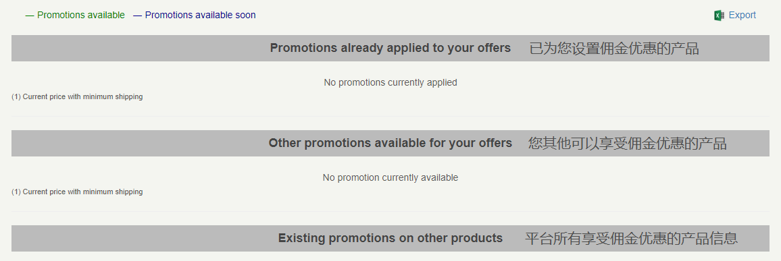Click empty gray bar area left of 'Other promotions'
The width and height of the screenshot is (781, 261).
pos(140,143)
